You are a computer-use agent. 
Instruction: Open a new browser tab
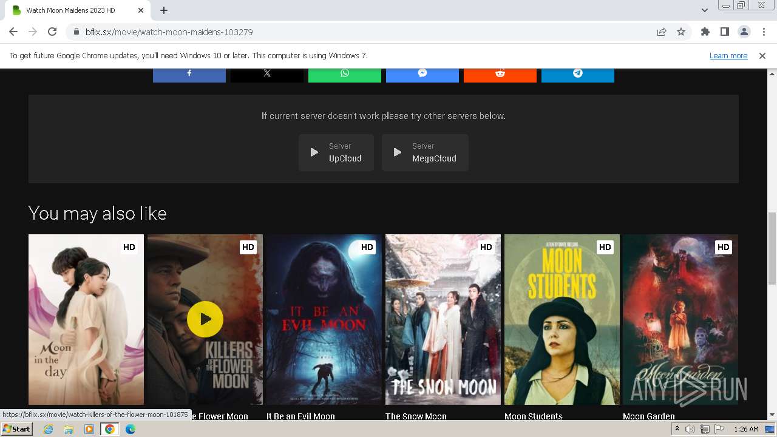tap(164, 10)
